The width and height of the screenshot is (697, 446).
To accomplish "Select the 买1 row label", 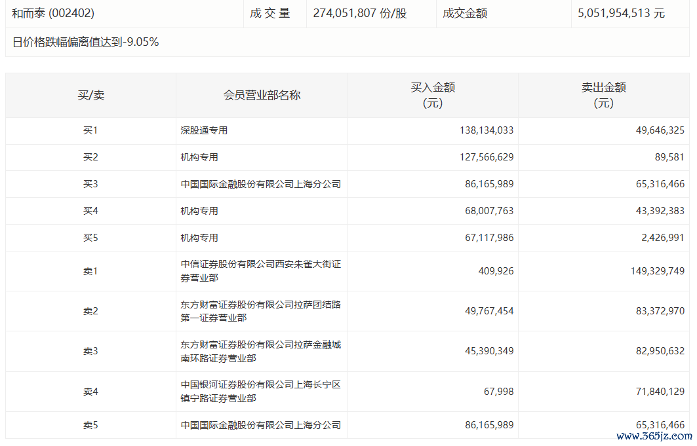I will 90,130.
